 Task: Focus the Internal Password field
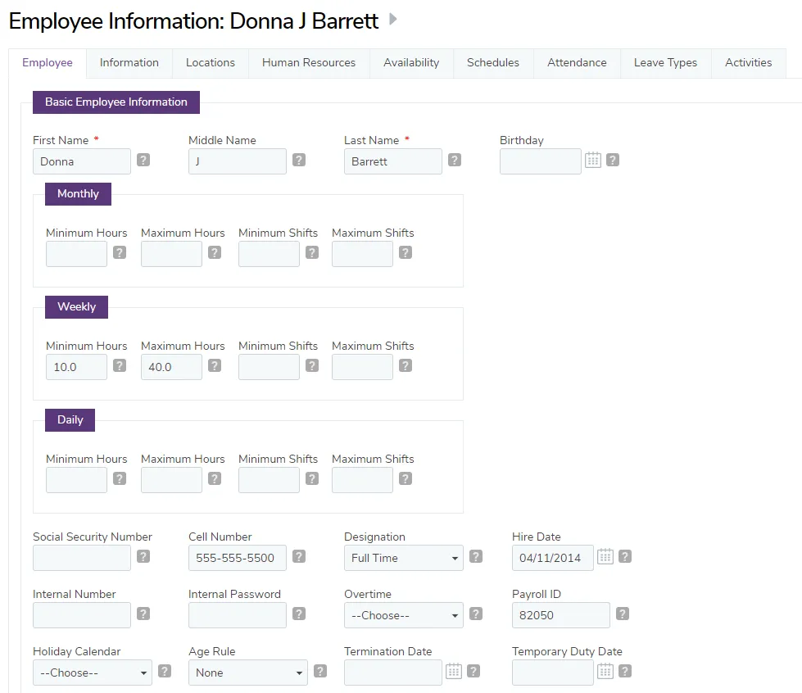tap(238, 615)
